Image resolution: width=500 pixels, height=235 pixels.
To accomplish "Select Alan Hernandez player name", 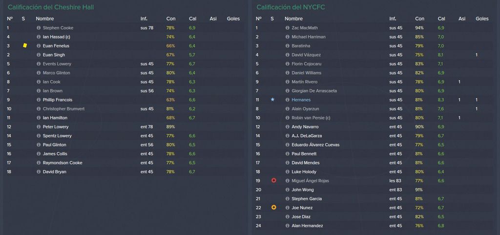I will [x=307, y=226].
